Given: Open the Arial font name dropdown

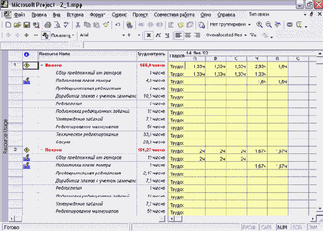Looking at the screenshot, I should pyautogui.click(x=123, y=35).
